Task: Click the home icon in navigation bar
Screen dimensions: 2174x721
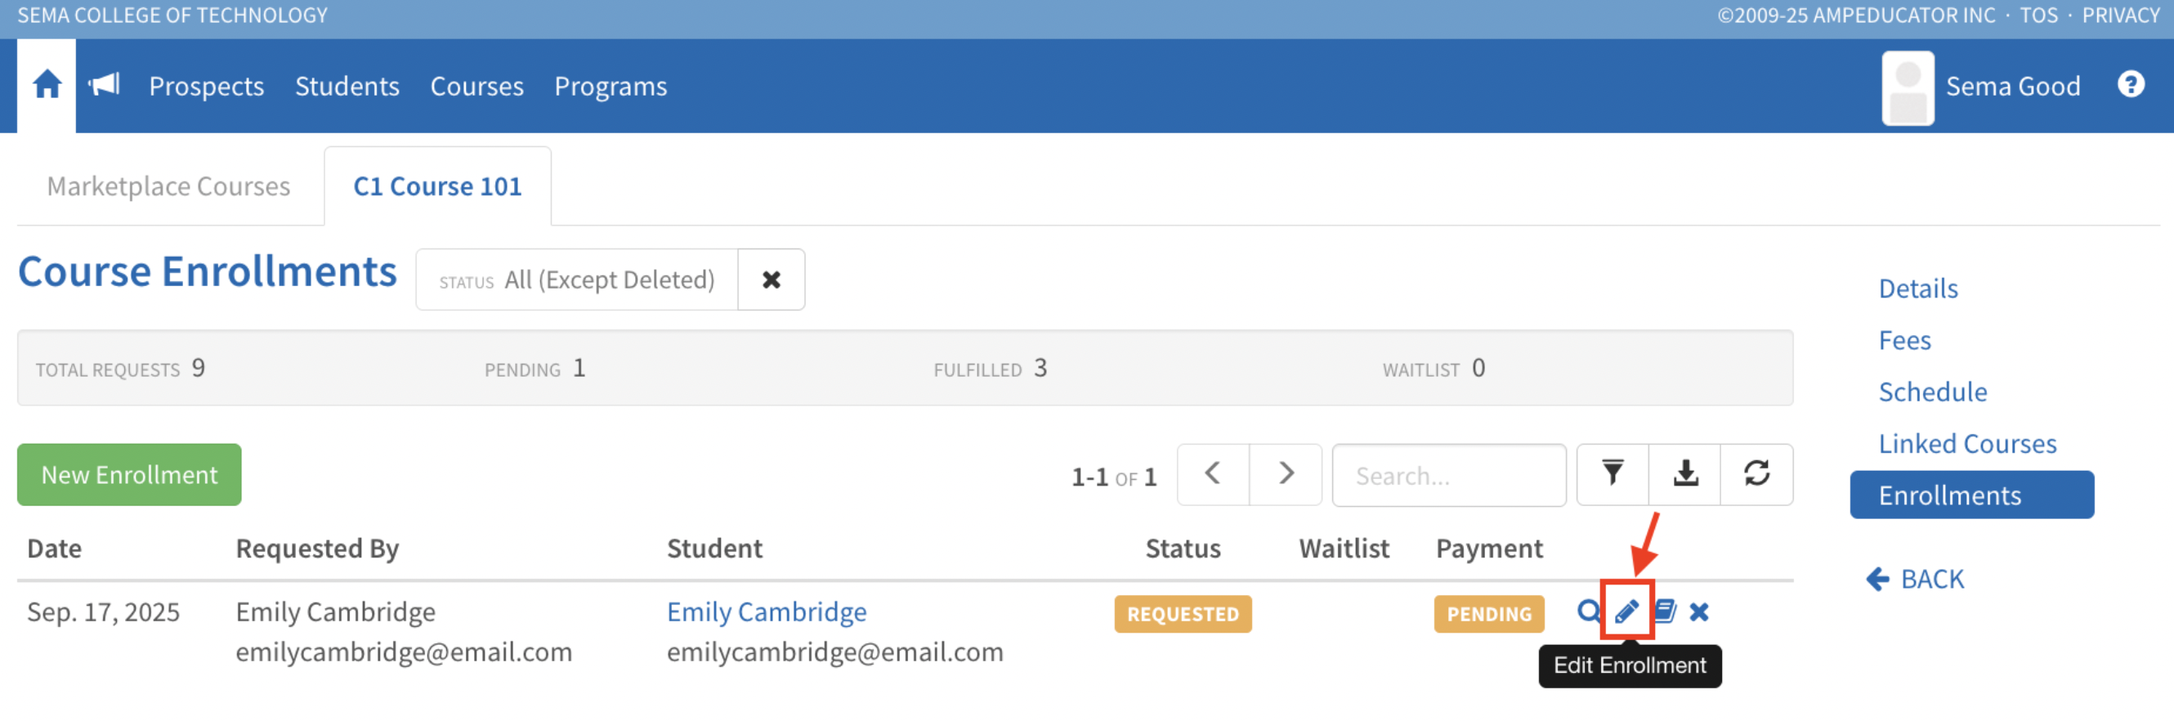Action: pyautogui.click(x=47, y=85)
